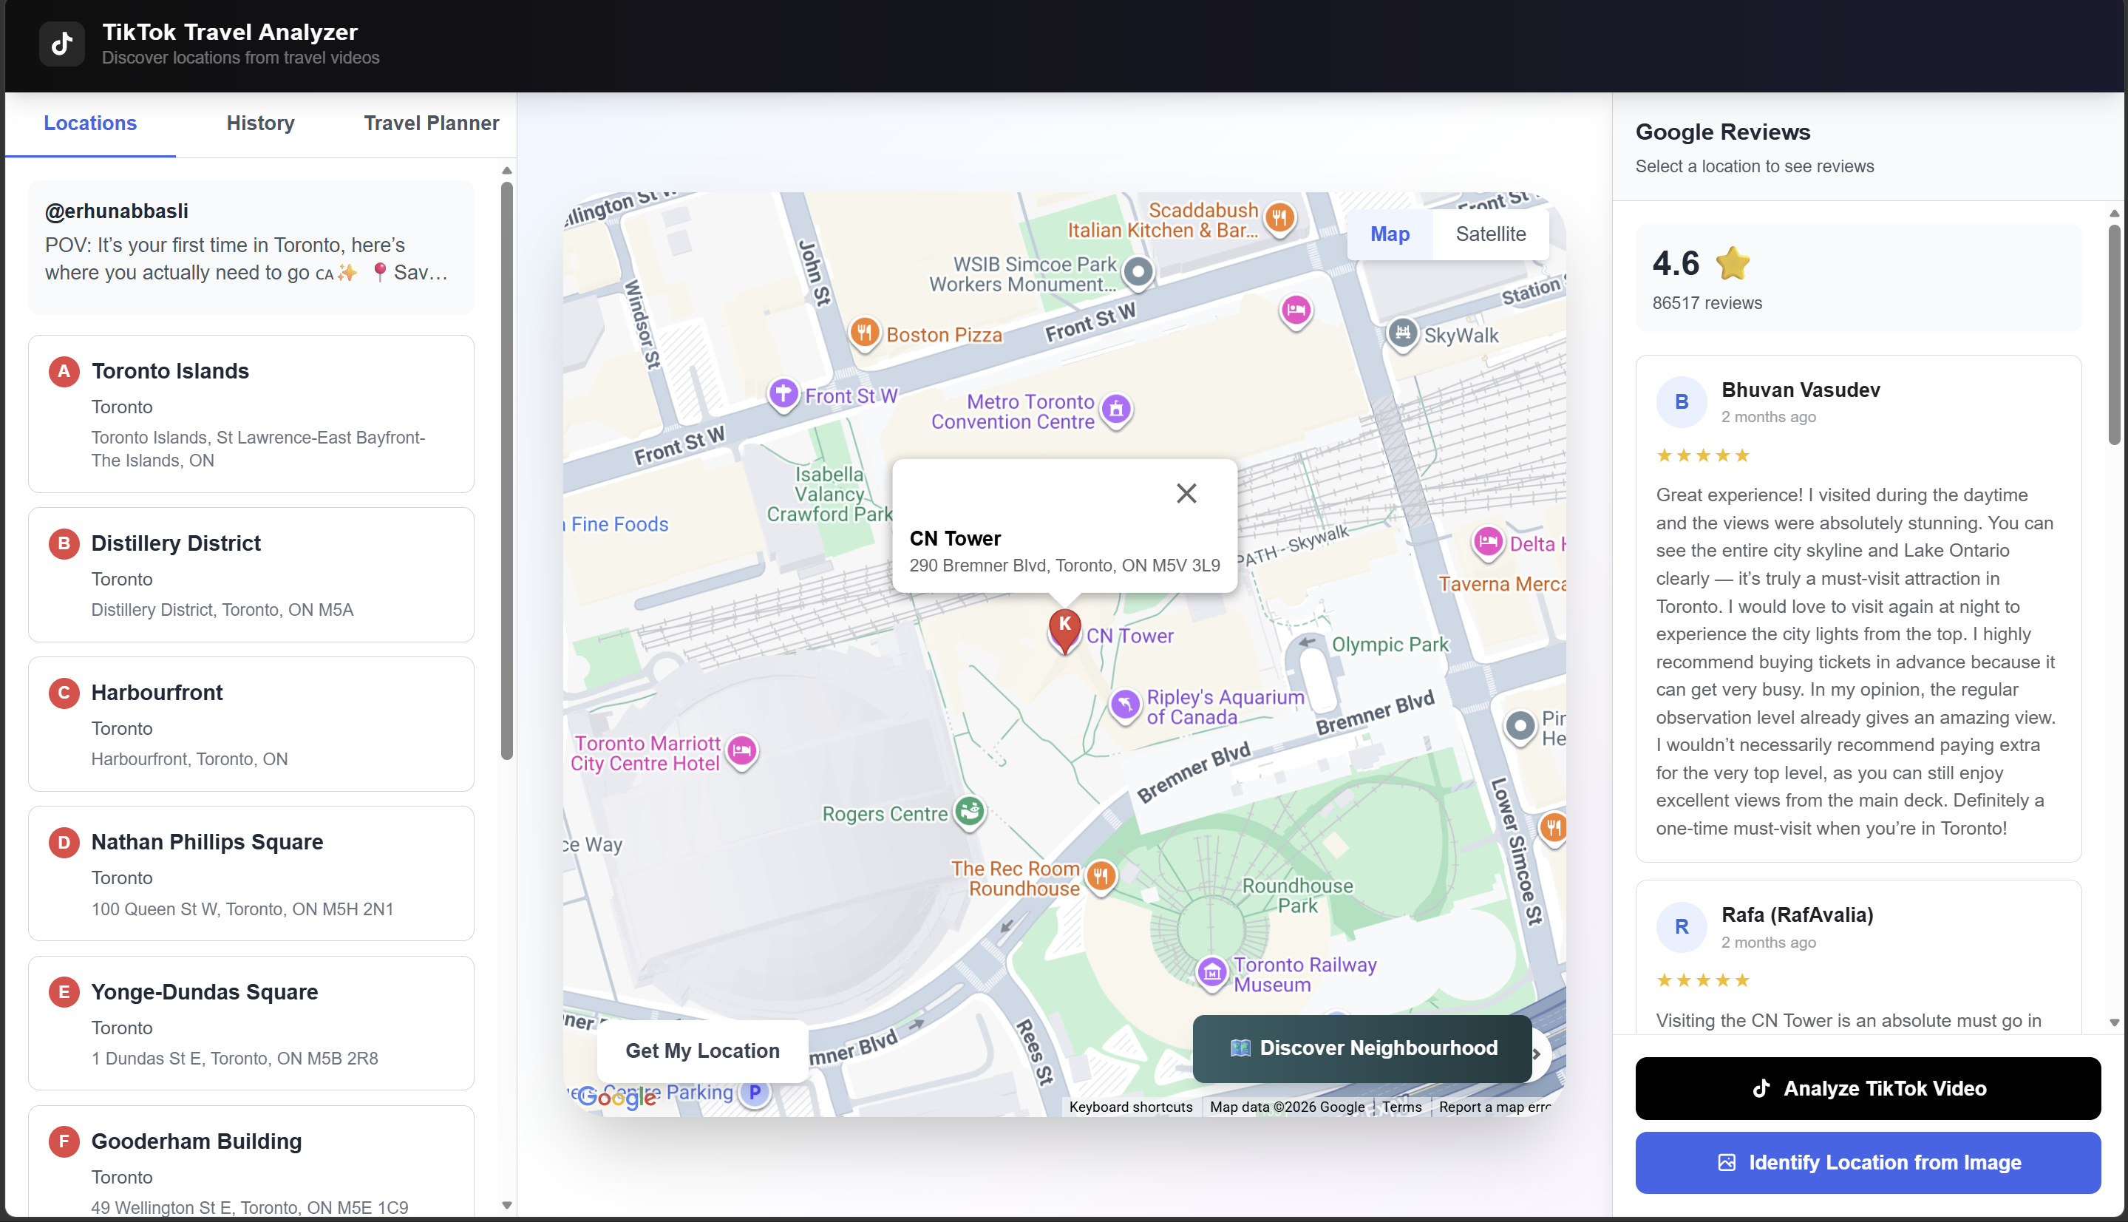Switch the map to Satellite view

pos(1489,234)
